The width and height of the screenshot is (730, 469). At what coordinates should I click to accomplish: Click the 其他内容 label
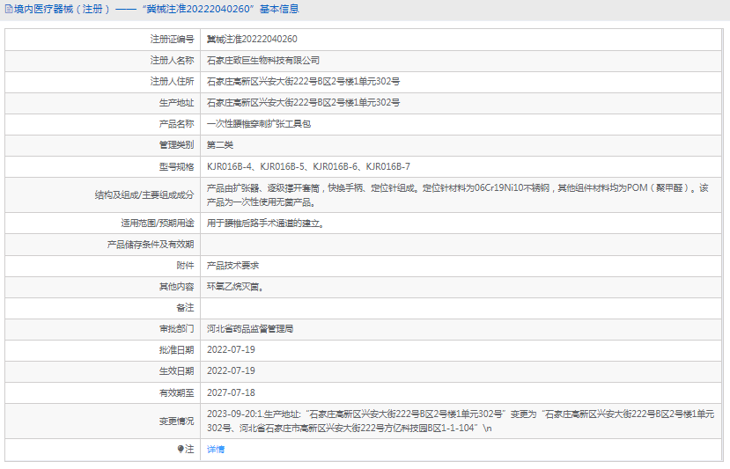pos(176,287)
